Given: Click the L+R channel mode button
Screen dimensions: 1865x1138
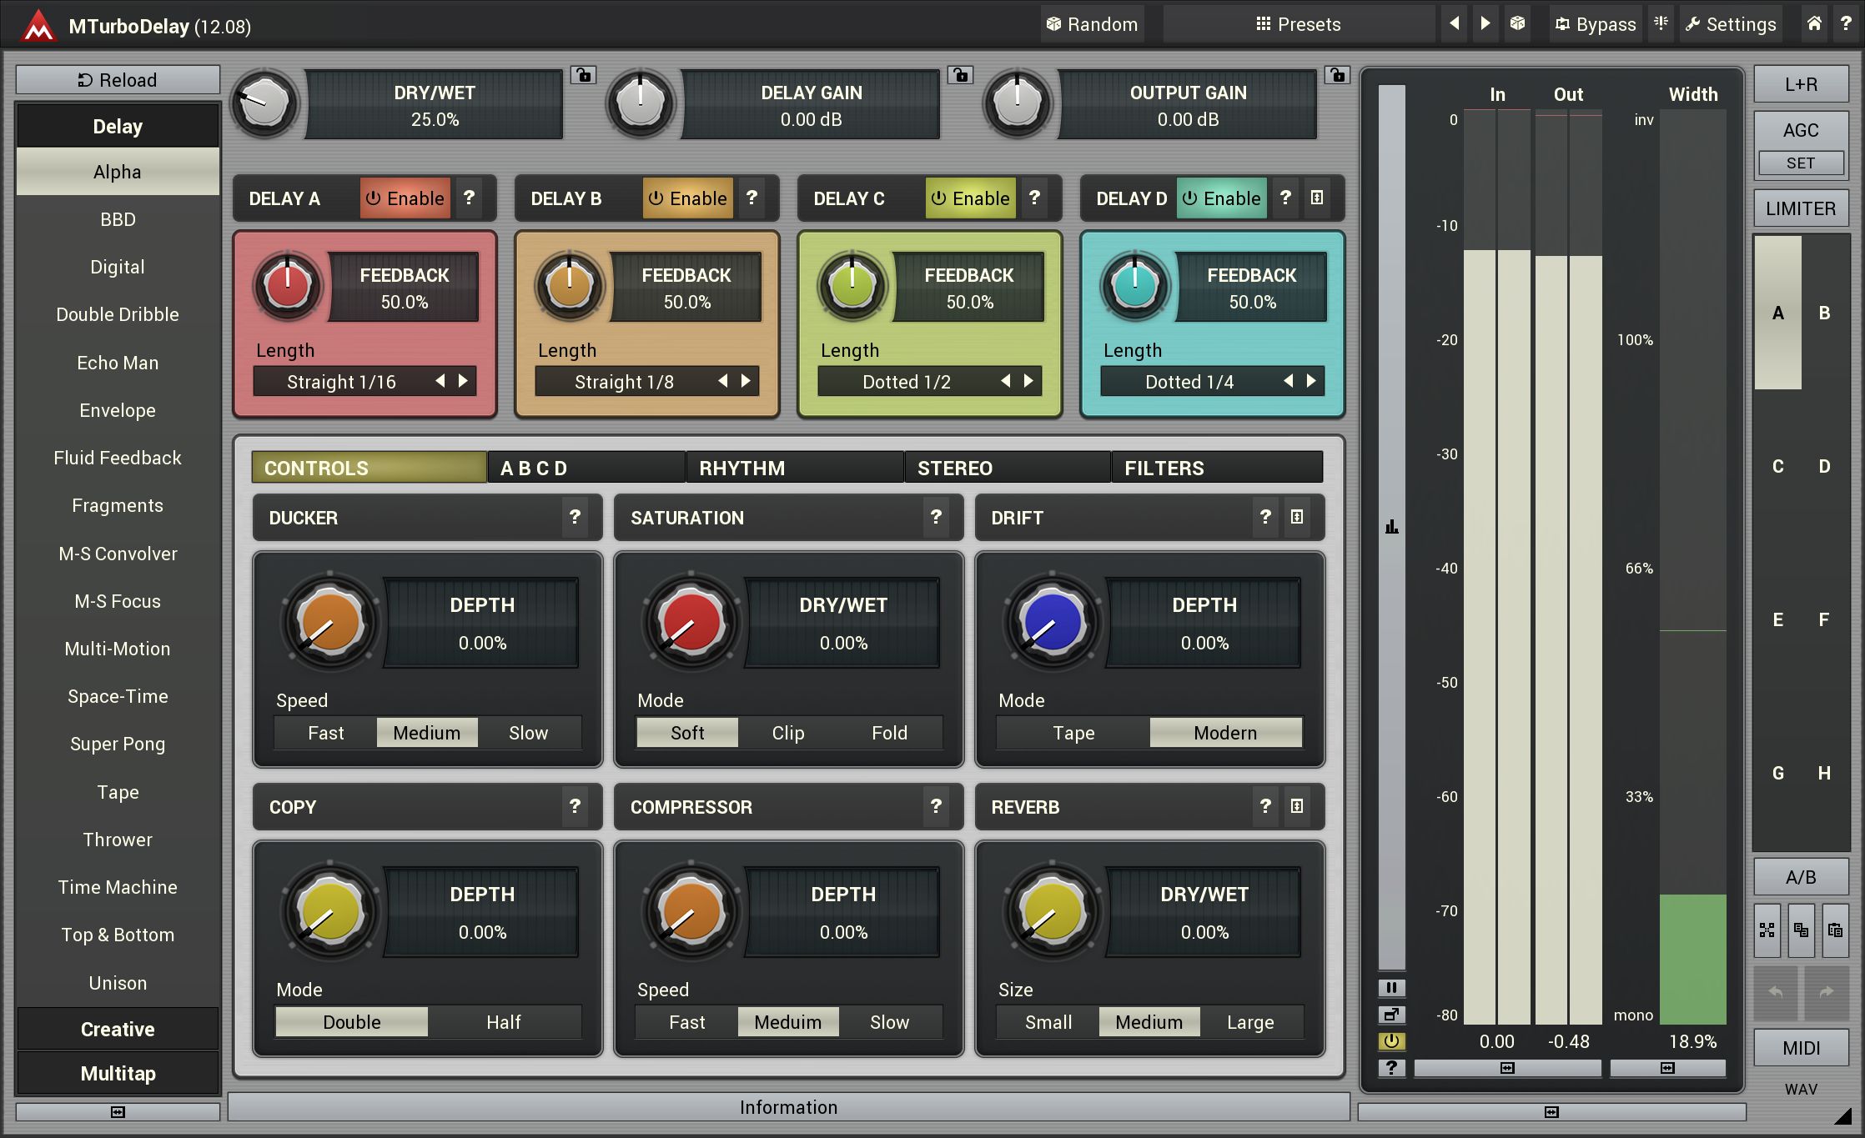Looking at the screenshot, I should point(1801,84).
